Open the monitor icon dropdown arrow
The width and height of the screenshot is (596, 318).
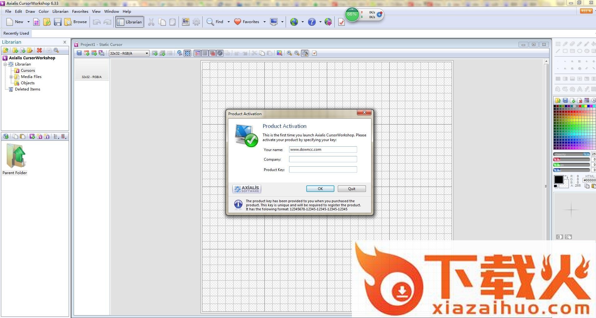(x=282, y=22)
